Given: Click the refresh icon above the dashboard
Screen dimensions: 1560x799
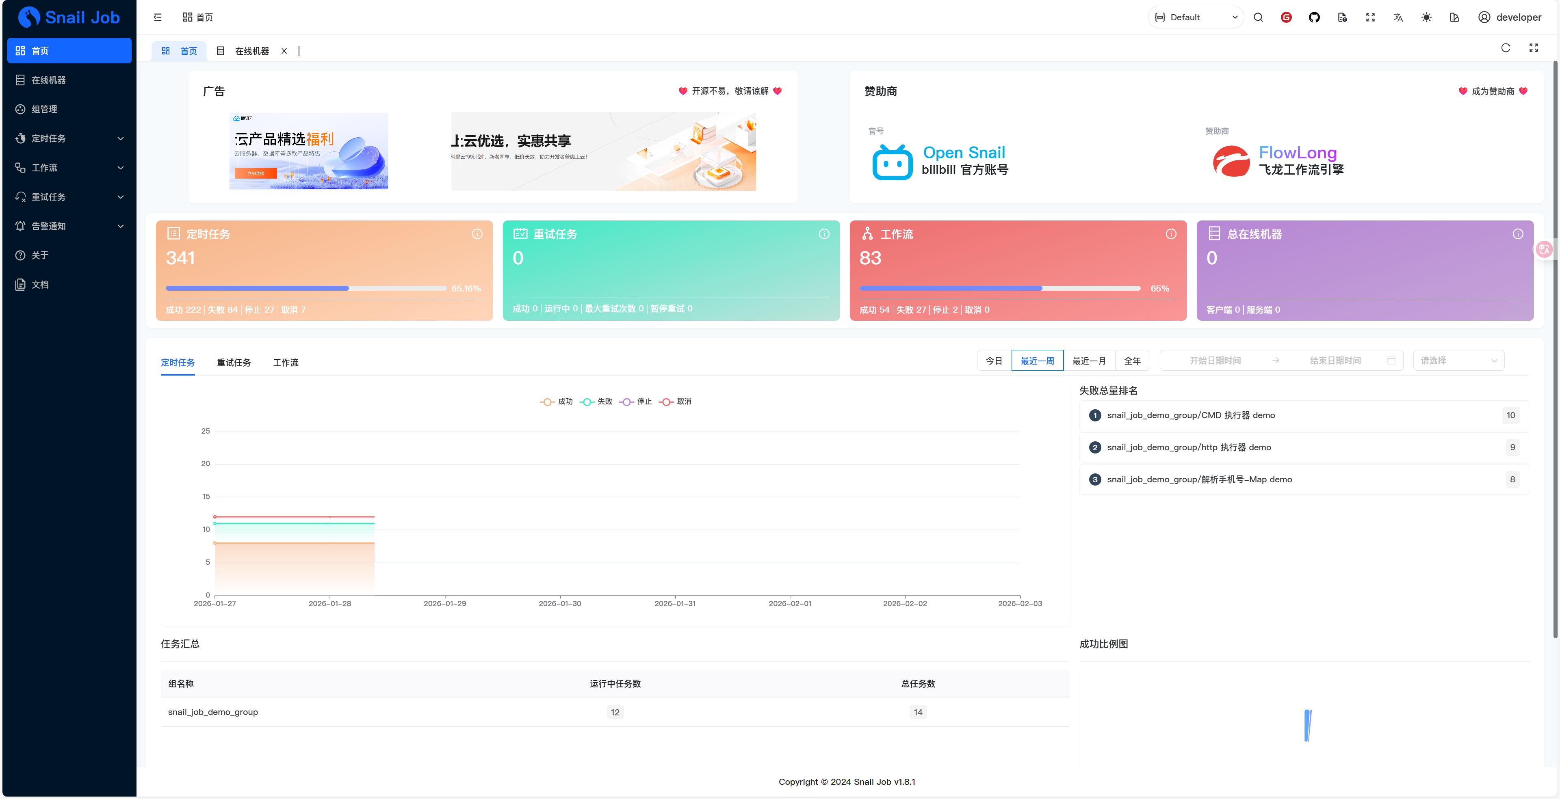Looking at the screenshot, I should [x=1506, y=48].
